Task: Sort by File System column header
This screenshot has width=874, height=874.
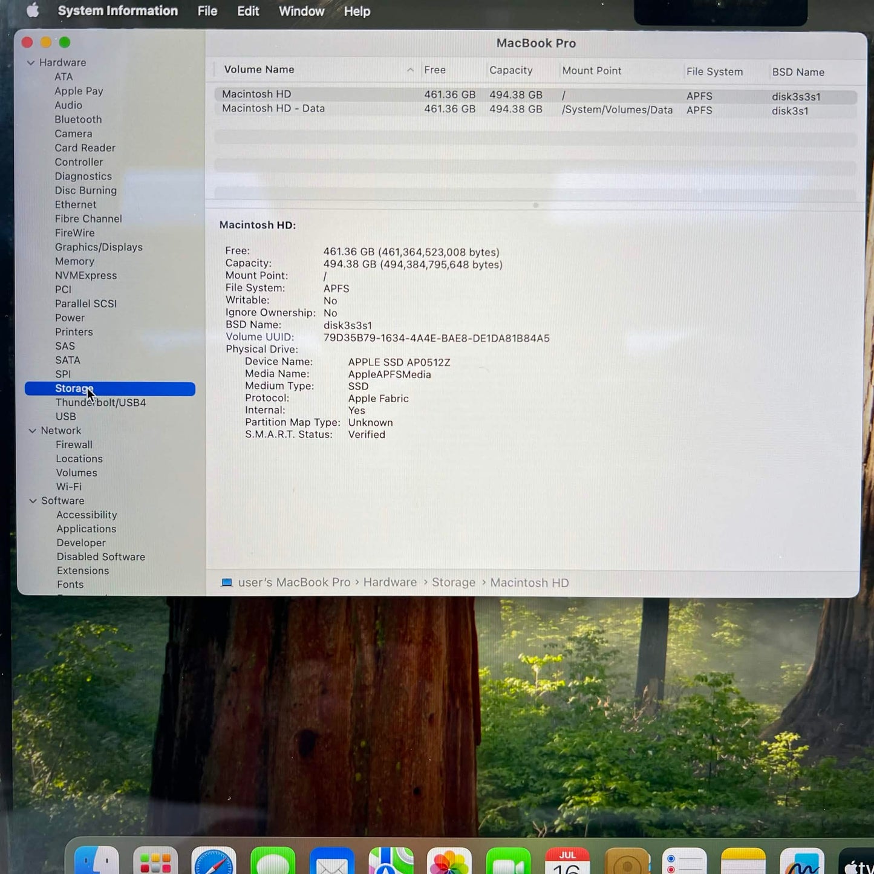Action: (x=714, y=71)
